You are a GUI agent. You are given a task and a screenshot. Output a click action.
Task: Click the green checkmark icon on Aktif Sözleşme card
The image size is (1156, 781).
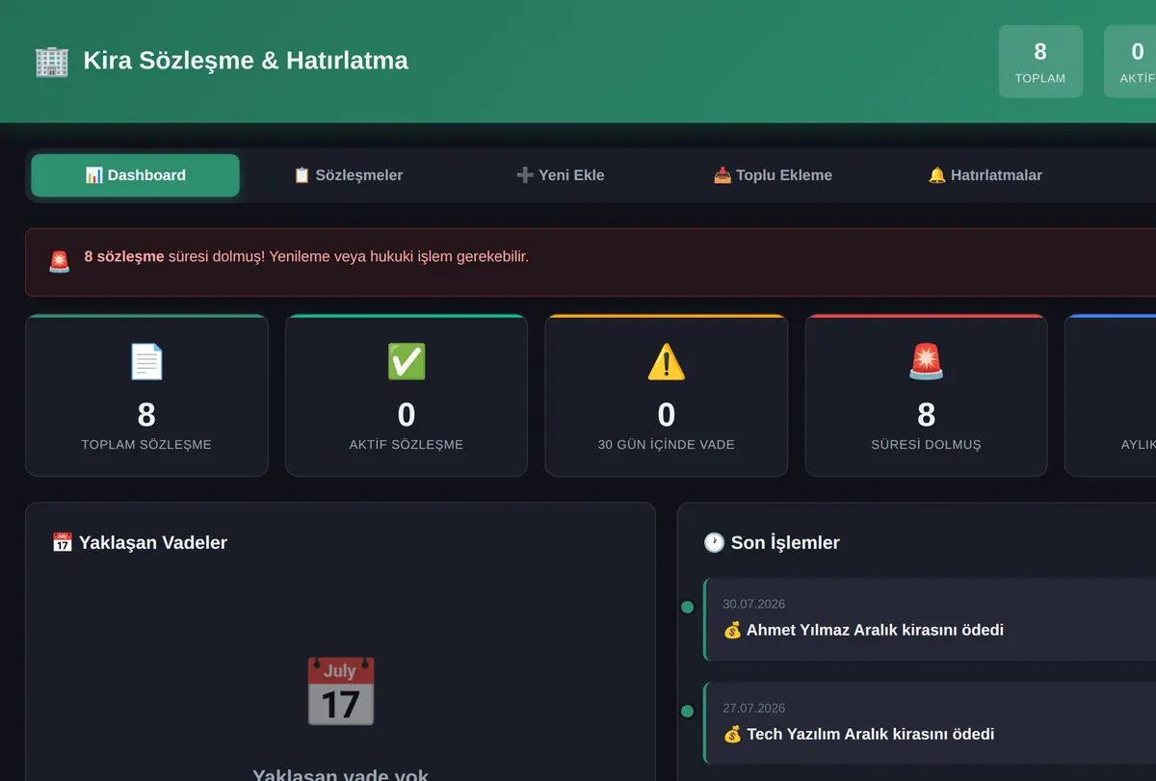(x=407, y=362)
